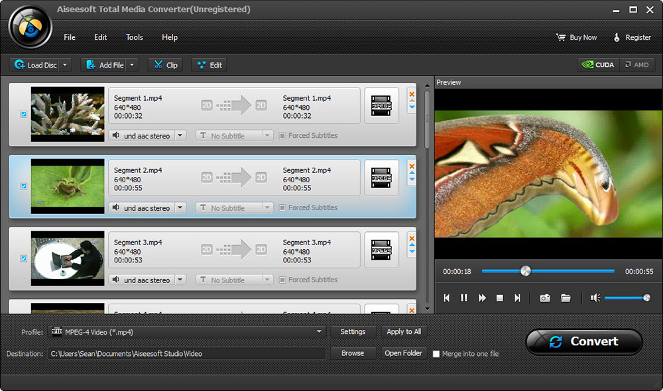Enable Forced Subtitles for Segment 3.mp4
Image resolution: width=663 pixels, height=391 pixels.
282,280
